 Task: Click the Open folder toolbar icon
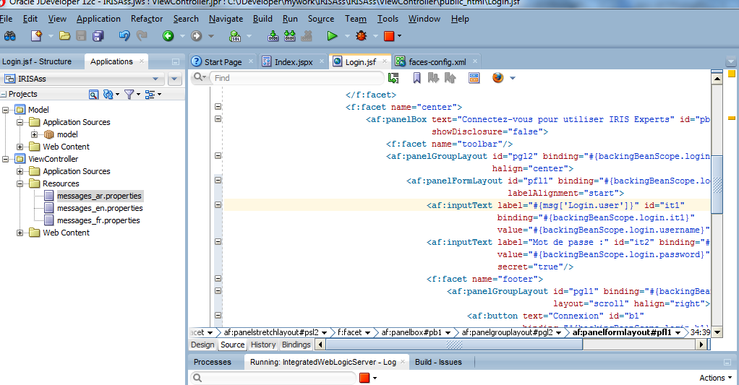[64, 35]
